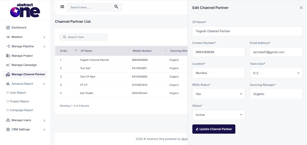Screen dimensions: 307x145
Task: Click the top Search here..... field
Action: pos(94,7)
